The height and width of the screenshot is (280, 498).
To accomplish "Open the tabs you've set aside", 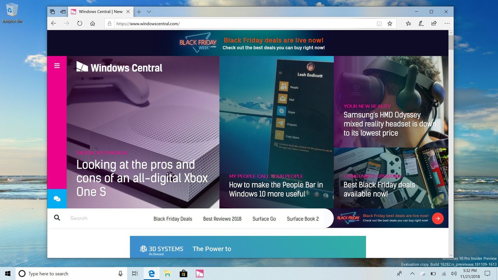I will pyautogui.click(x=53, y=12).
